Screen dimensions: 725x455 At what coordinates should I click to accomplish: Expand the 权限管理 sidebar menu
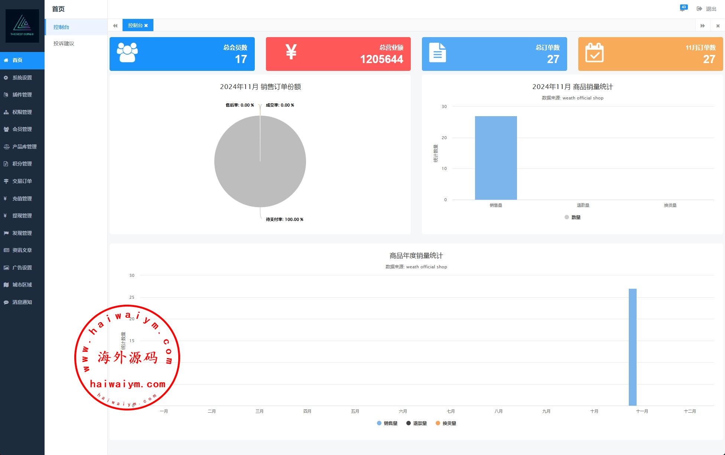[22, 112]
